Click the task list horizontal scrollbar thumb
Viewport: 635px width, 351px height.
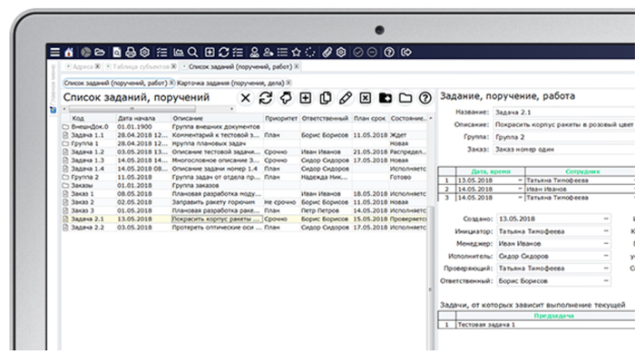[x=132, y=109]
